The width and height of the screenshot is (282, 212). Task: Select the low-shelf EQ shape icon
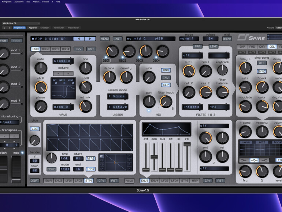point(244,160)
